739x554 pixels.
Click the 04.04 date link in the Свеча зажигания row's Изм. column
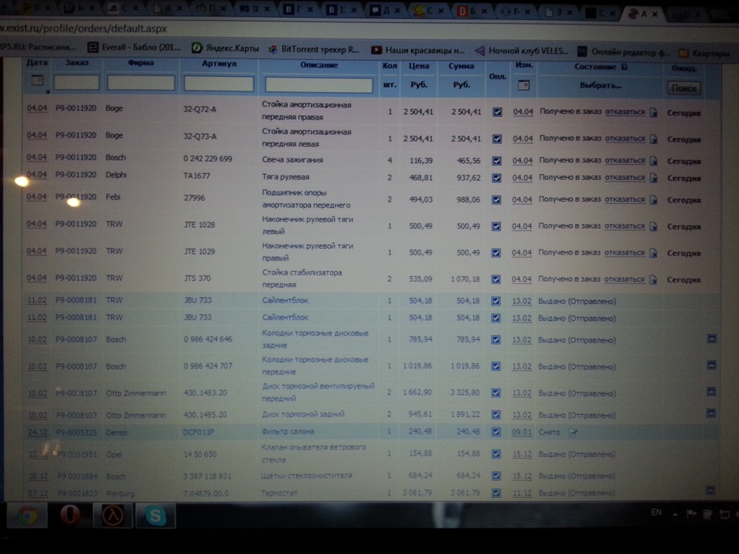(523, 161)
